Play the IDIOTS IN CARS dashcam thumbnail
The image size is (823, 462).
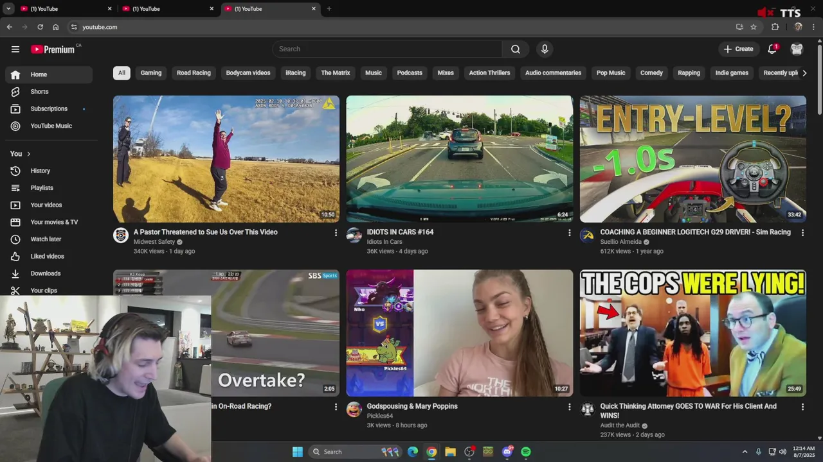(x=460, y=159)
